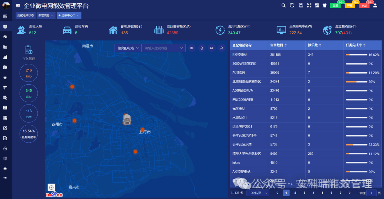The width and height of the screenshot is (384, 199).
Task: Open the document page sidebar icon
Action: [x=5, y=138]
